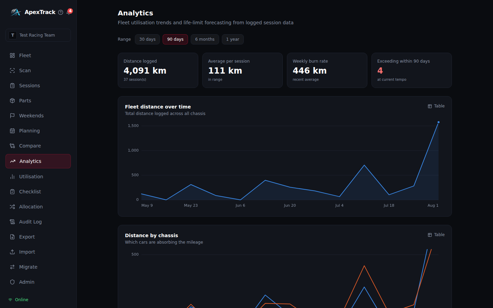The width and height of the screenshot is (493, 308).
Task: Click the Export file icon
Action: click(x=12, y=237)
